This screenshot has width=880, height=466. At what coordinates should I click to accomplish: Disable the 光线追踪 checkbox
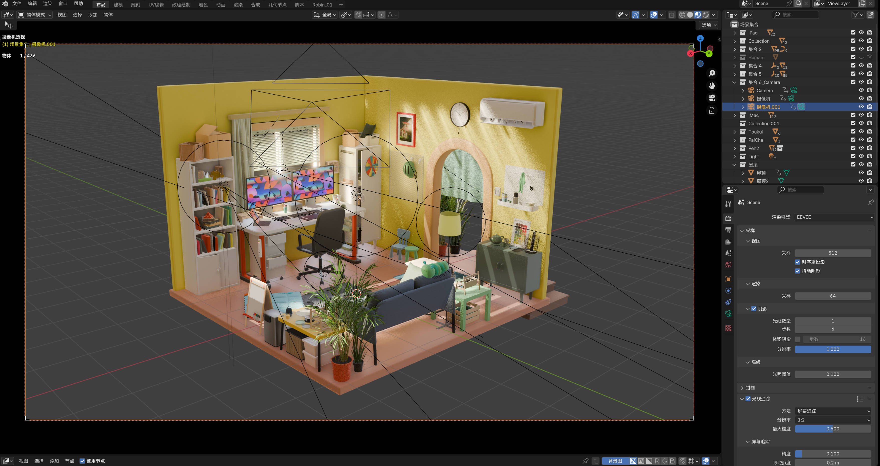pos(748,399)
